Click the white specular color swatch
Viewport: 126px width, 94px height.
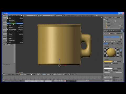coord(108,69)
